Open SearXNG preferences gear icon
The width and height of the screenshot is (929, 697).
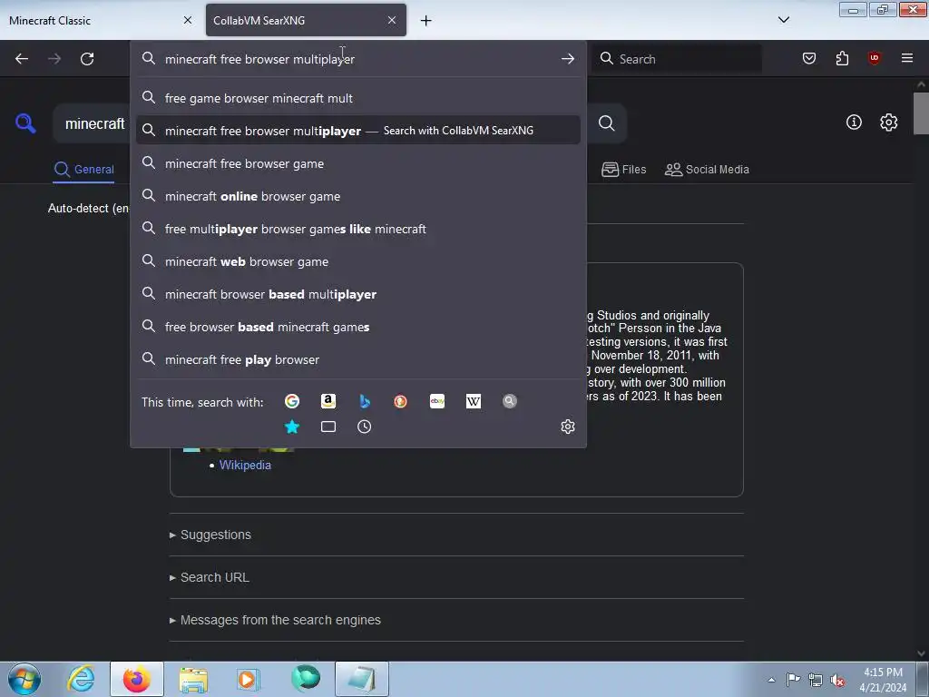(889, 123)
